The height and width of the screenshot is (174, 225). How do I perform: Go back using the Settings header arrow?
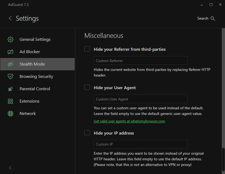pos(10,18)
